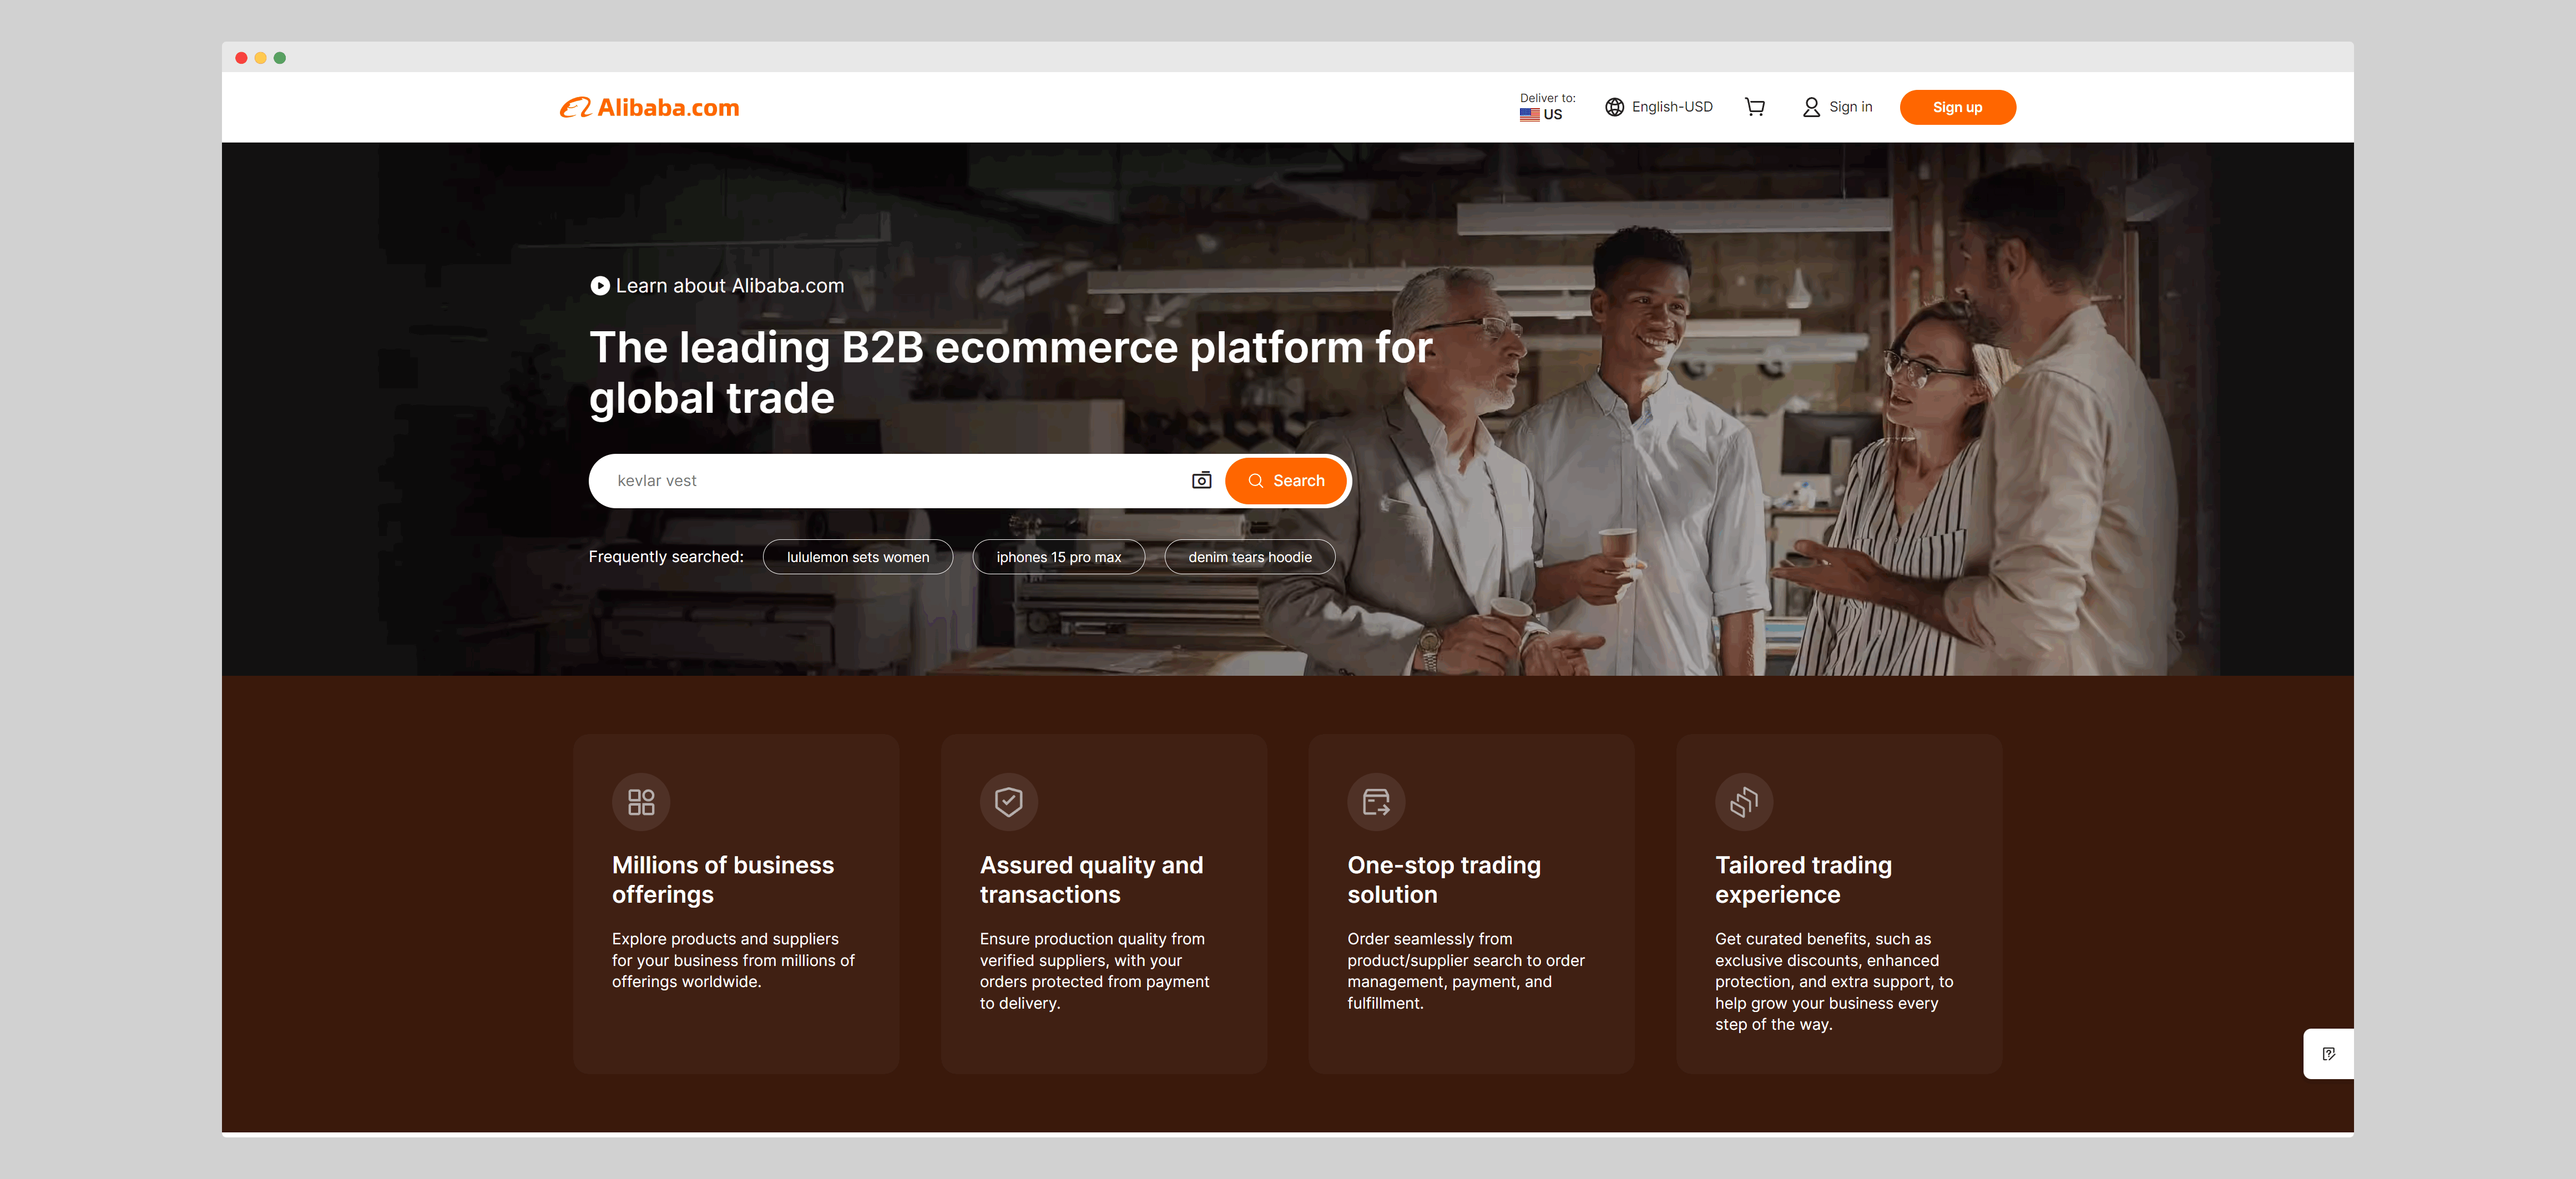Click the hero headline about B2B ecommerce
The height and width of the screenshot is (1179, 2576).
click(x=1010, y=373)
